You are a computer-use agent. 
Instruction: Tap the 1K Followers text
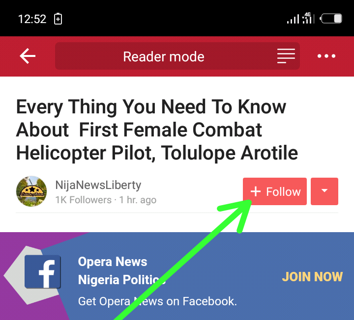(84, 200)
